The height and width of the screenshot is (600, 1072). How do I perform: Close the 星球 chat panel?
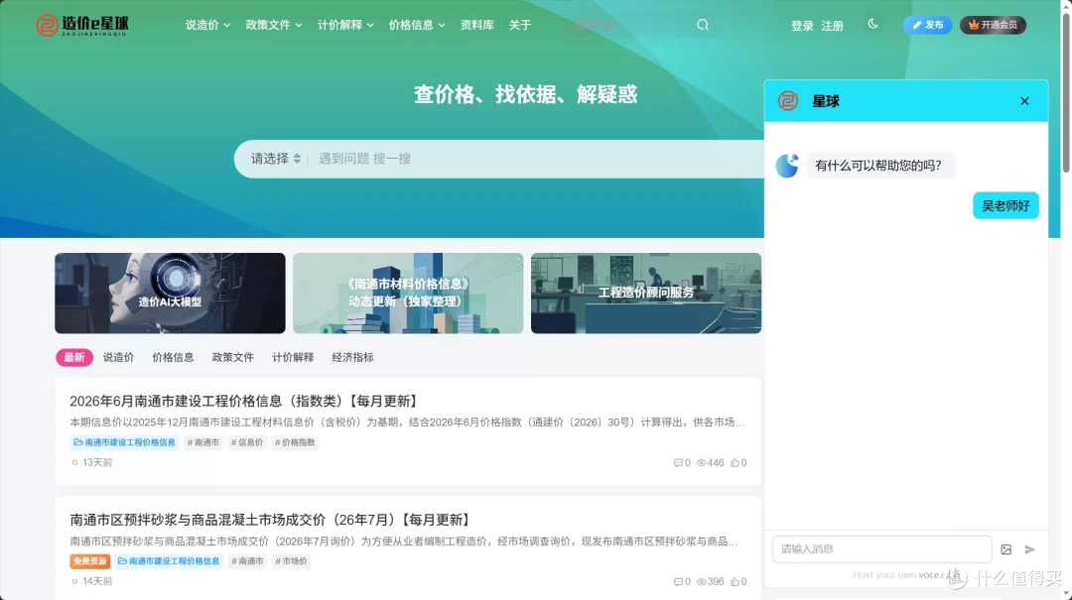point(1024,101)
